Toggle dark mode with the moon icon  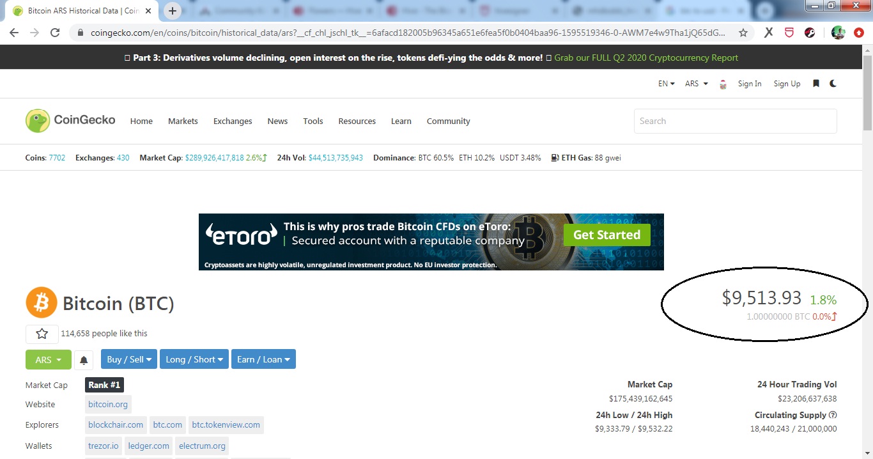(x=833, y=84)
